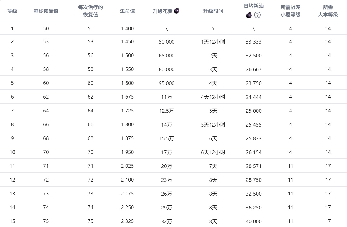Select the 生命值 cell reading 1 400
The height and width of the screenshot is (227, 347).
pos(127,28)
